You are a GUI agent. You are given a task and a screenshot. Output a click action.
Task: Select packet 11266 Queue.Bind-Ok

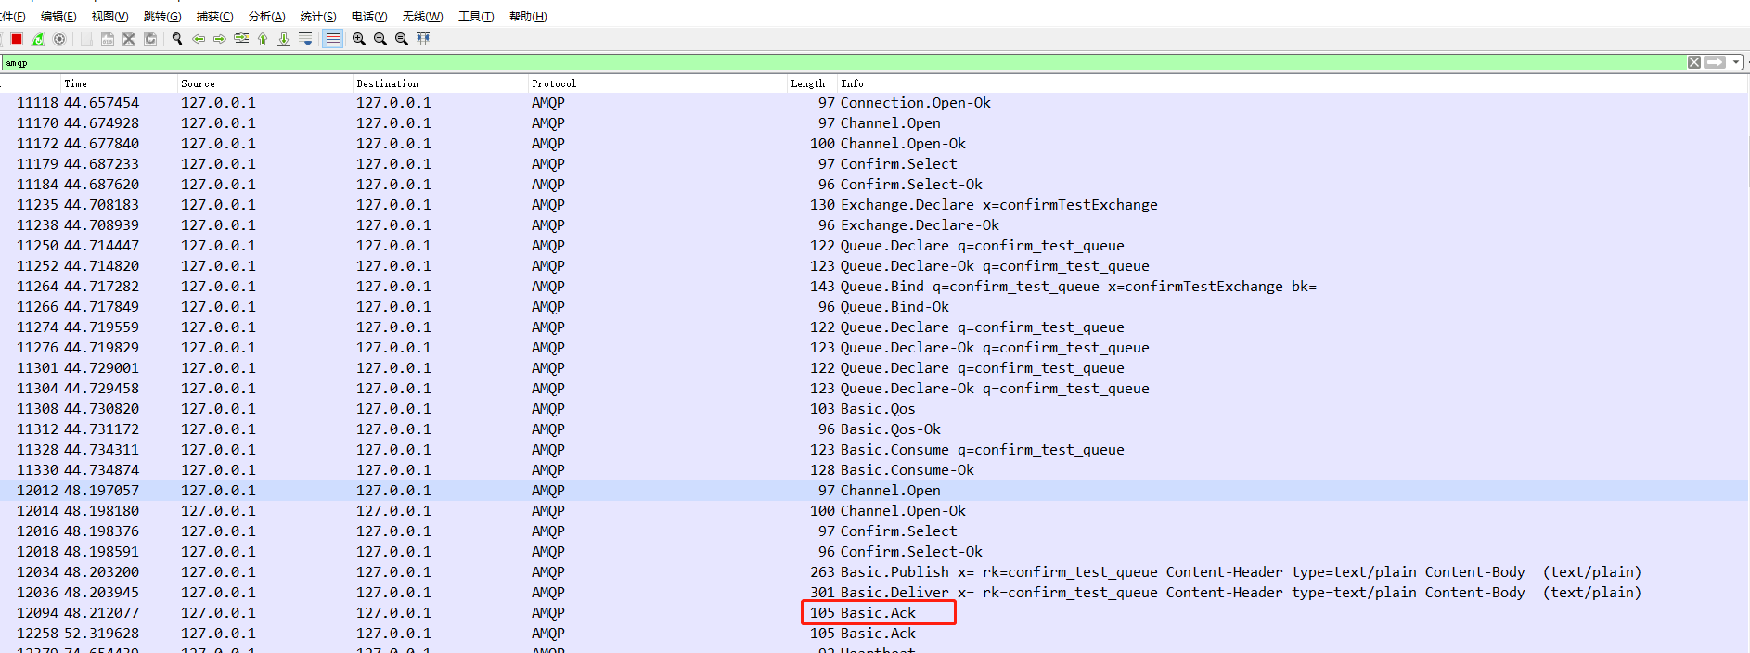click(874, 307)
